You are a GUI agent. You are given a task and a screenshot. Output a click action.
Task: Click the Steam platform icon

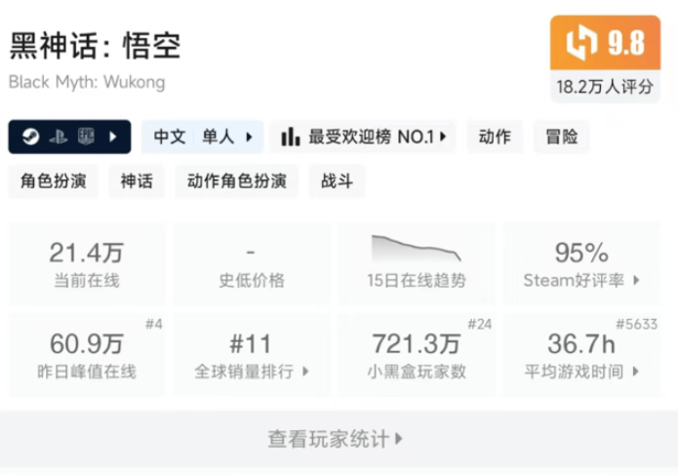point(30,138)
